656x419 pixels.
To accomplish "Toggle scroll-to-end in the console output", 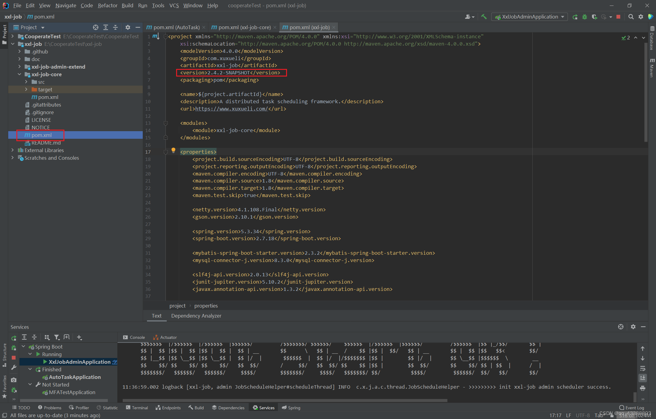I will [x=643, y=378].
